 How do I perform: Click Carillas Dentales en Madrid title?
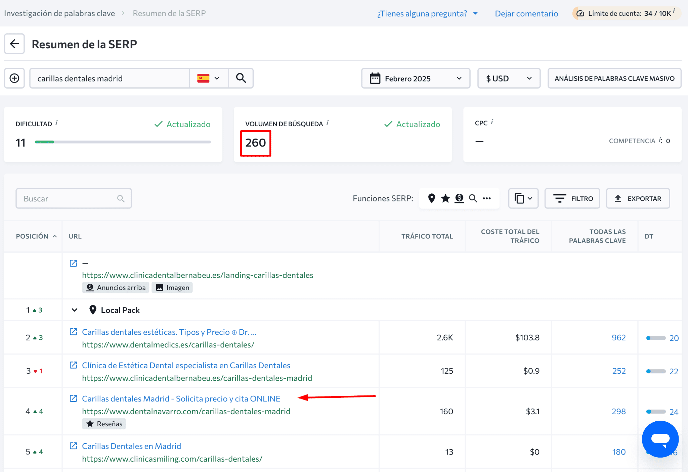pos(131,446)
